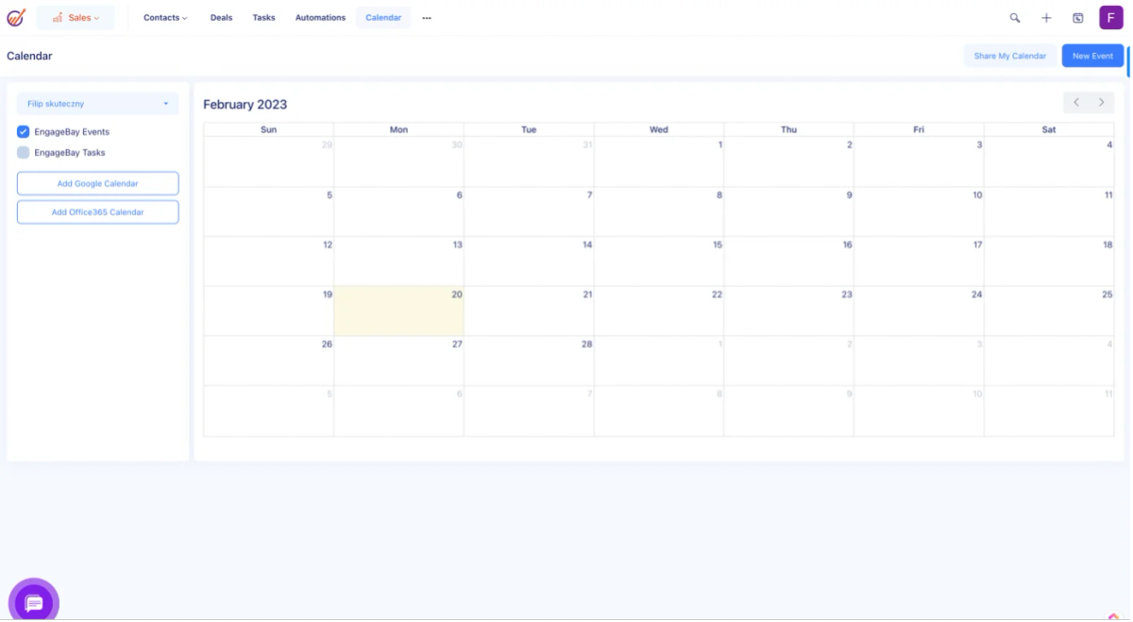Screen dimensions: 1133x622
Task: Create a New Event
Action: (x=1092, y=56)
